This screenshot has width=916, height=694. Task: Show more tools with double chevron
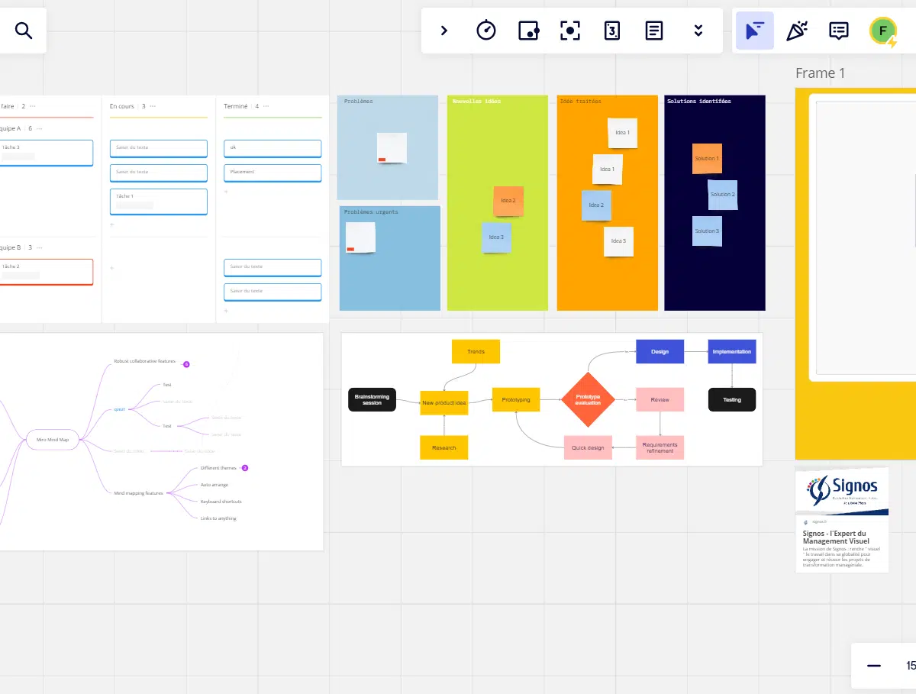pos(698,31)
